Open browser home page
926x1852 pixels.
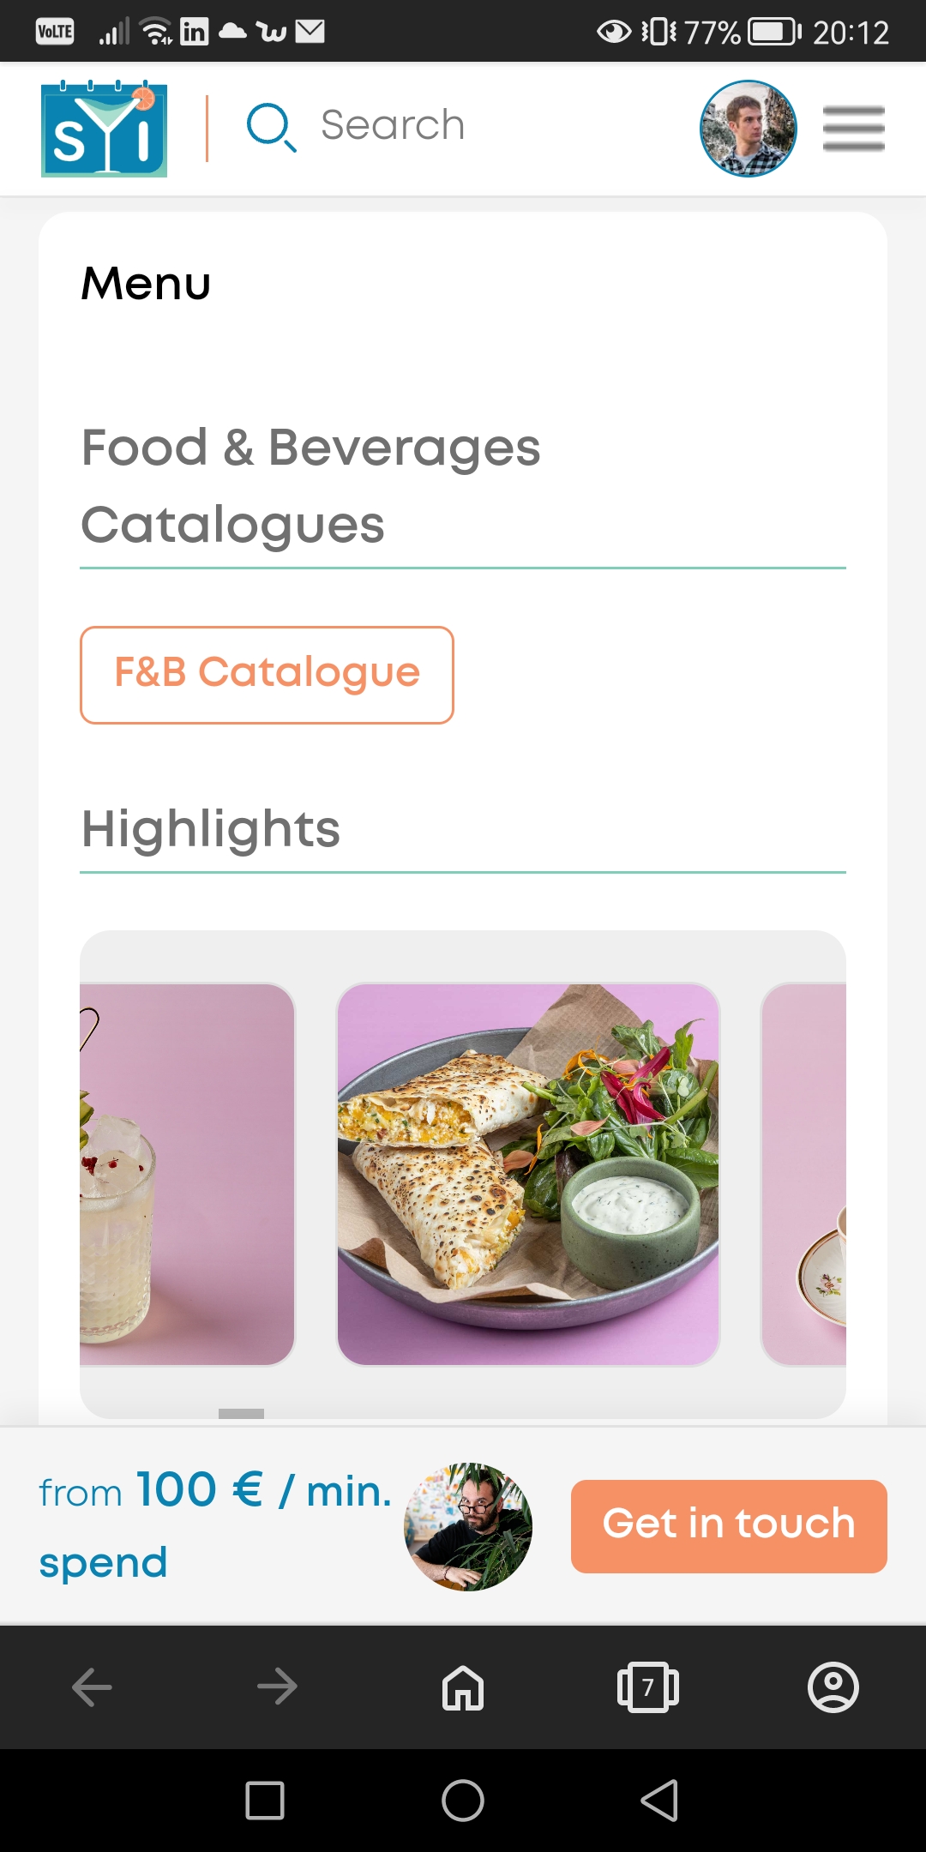click(463, 1687)
